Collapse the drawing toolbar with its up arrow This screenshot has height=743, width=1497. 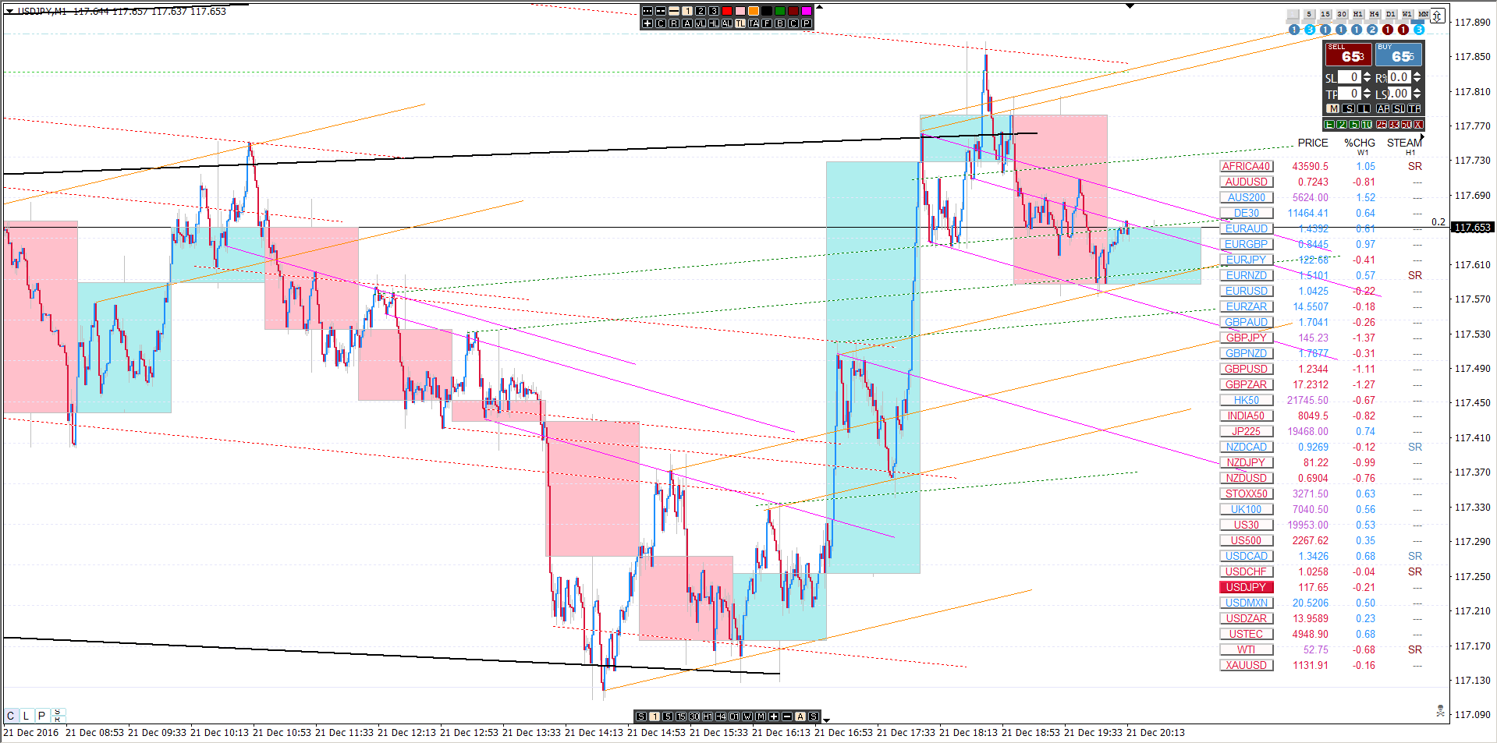[819, 8]
